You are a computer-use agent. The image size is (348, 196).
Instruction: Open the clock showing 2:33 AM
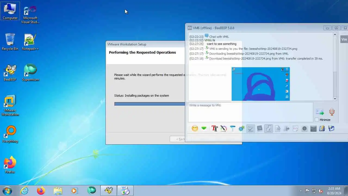334,191
